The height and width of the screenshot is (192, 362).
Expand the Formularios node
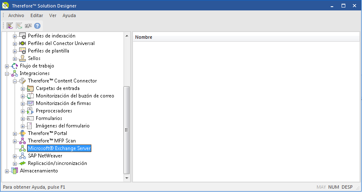(x=23, y=119)
